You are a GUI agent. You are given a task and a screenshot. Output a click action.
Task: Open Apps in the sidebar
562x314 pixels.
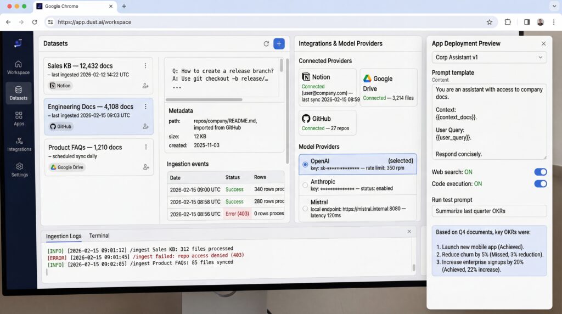(x=19, y=119)
